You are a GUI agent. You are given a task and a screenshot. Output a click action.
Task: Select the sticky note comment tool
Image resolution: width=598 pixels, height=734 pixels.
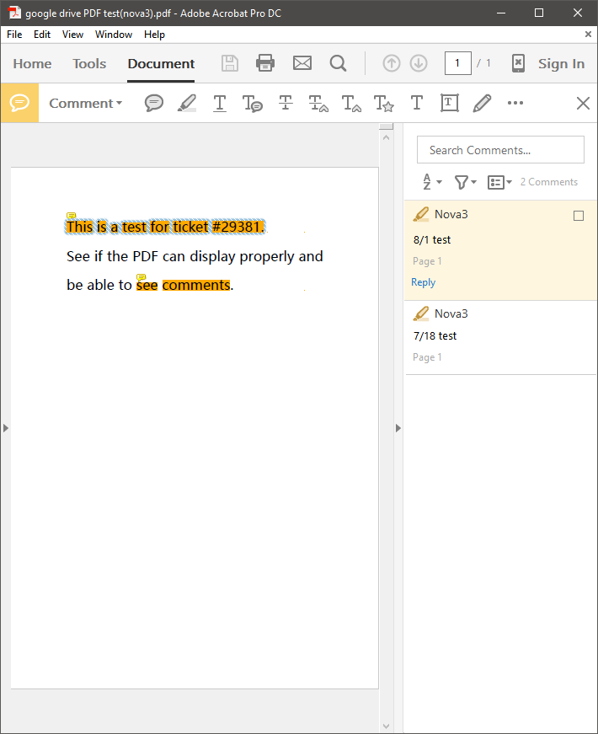pyautogui.click(x=154, y=103)
